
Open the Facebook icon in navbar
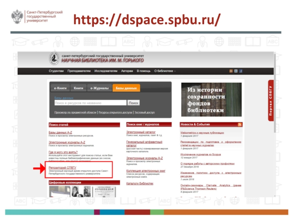[241, 71]
